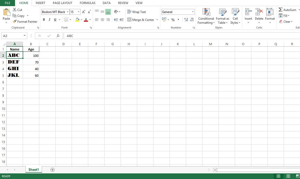
Task: Apply bold formatting from the Font group
Action: (x=44, y=20)
